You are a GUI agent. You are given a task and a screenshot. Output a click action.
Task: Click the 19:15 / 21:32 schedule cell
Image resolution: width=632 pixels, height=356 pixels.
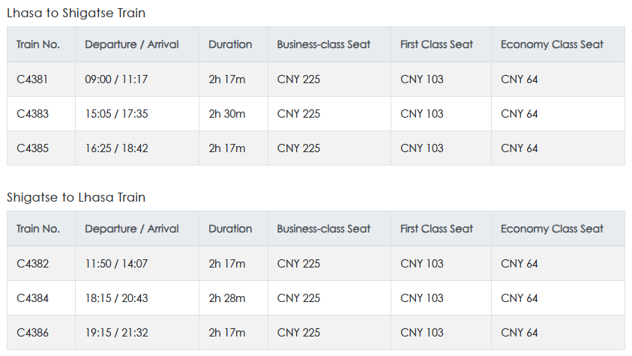tap(116, 333)
